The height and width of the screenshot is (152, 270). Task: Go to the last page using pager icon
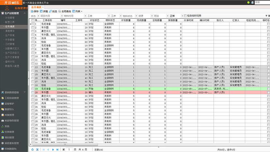[58, 149]
